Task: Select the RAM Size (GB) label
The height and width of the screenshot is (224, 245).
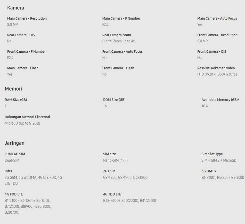Action: [x=16, y=100]
